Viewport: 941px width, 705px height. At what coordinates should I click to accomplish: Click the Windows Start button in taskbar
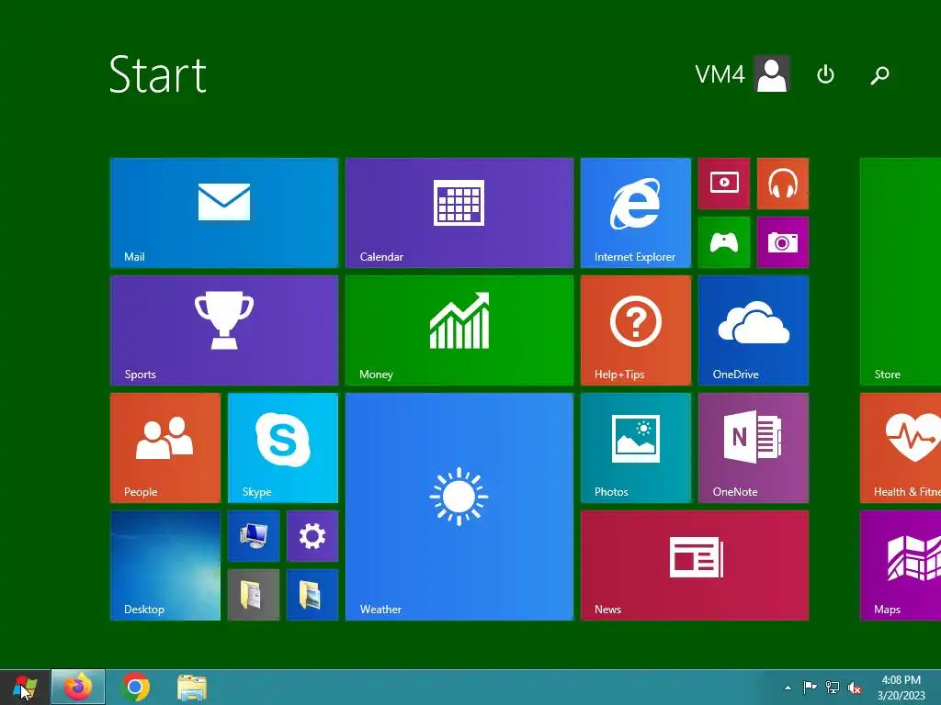click(24, 687)
